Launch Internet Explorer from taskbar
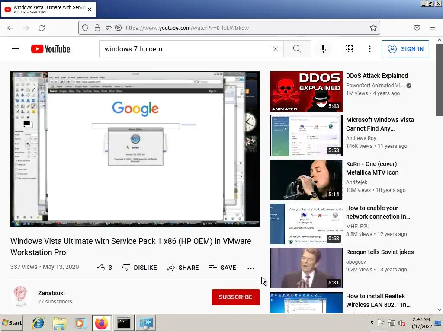The width and height of the screenshot is (443, 332). (38, 322)
